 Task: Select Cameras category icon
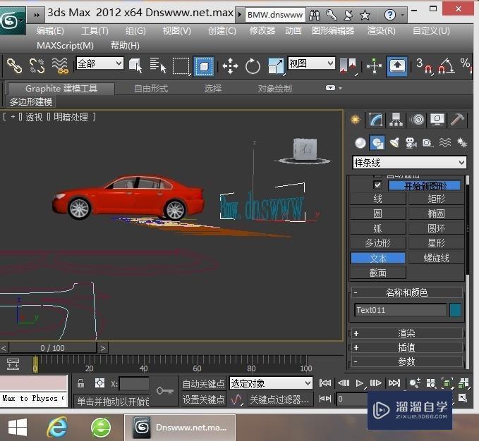pos(411,143)
